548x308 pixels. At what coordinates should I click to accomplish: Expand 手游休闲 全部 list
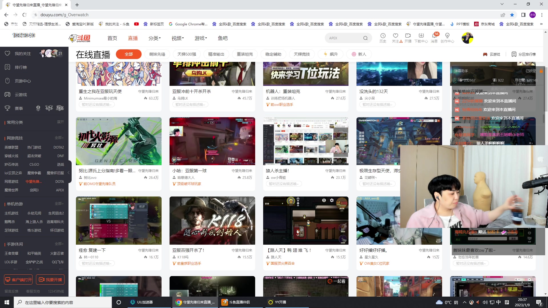(59, 244)
